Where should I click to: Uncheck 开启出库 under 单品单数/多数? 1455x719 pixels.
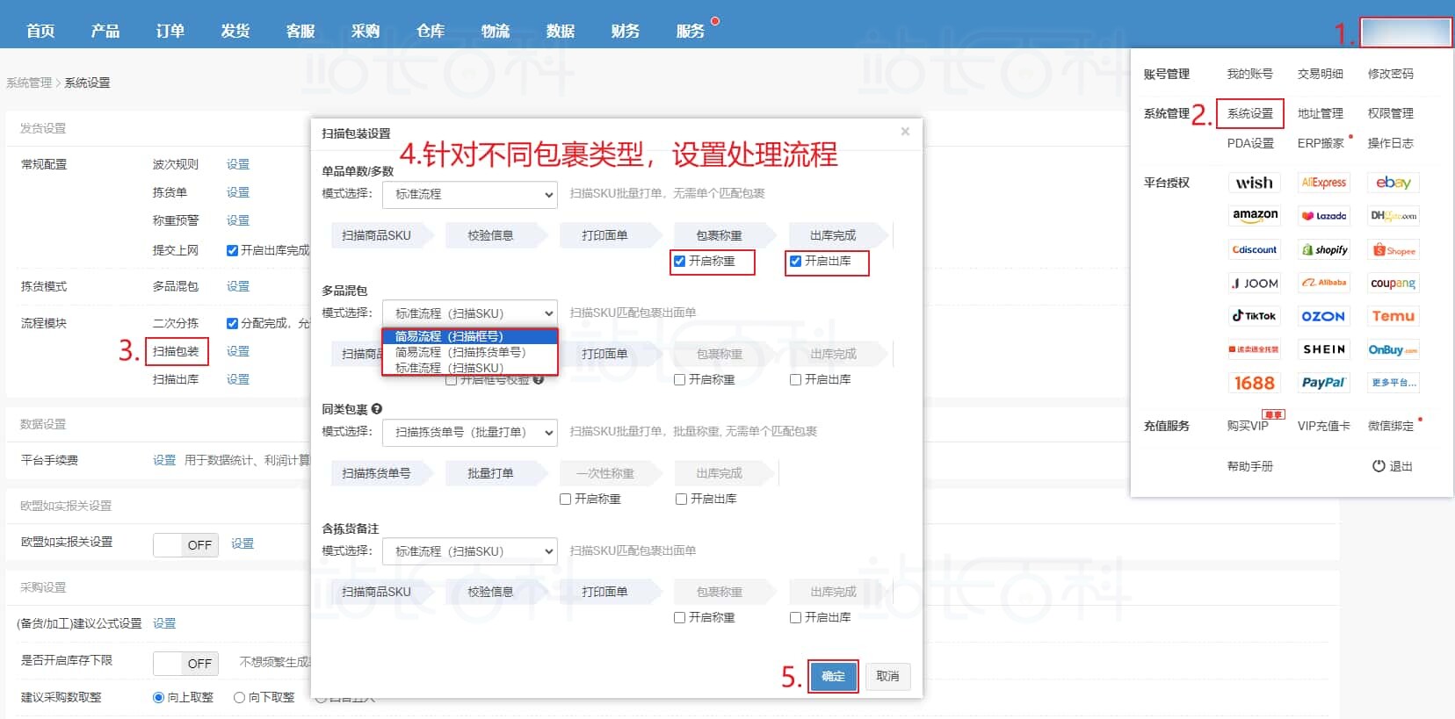[795, 261]
